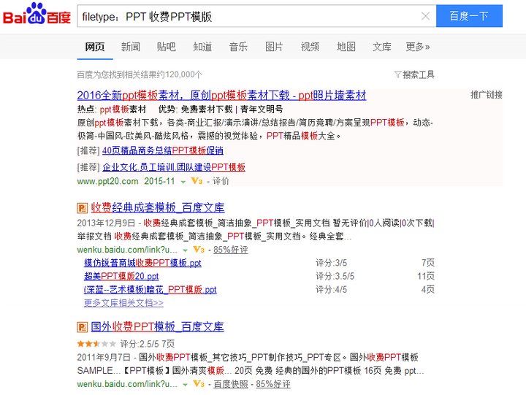526x395 pixels.
Task: Click 85%好评 under 国外收费PPT模板 result
Action: (x=273, y=384)
